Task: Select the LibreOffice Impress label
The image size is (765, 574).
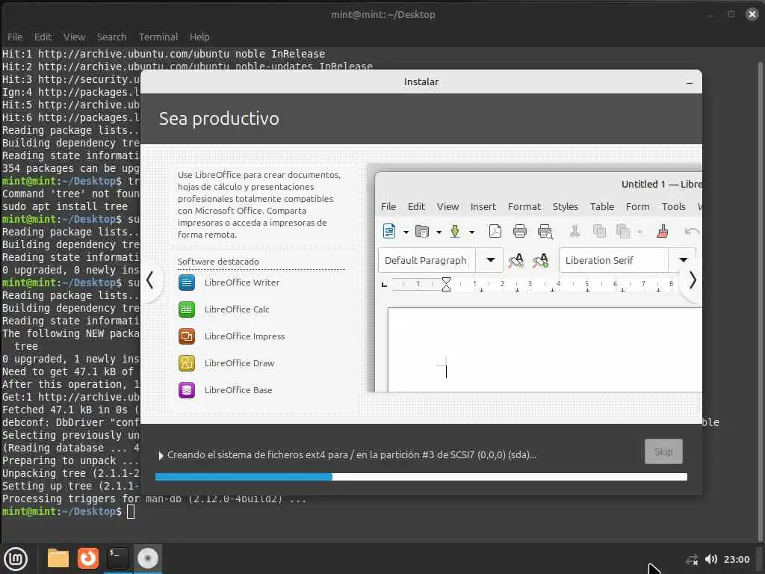Action: [244, 336]
